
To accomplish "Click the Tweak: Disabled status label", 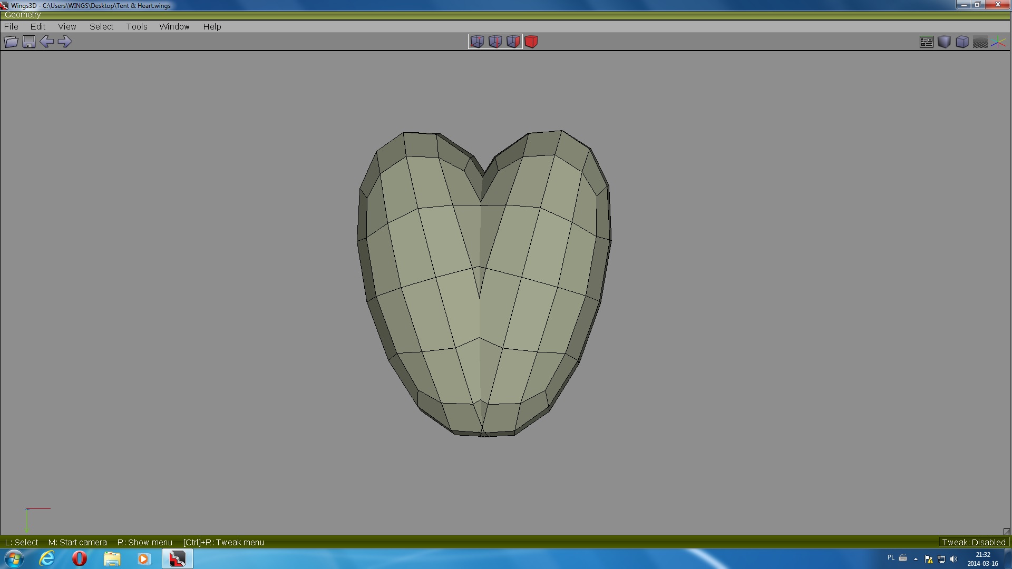I will pyautogui.click(x=974, y=542).
